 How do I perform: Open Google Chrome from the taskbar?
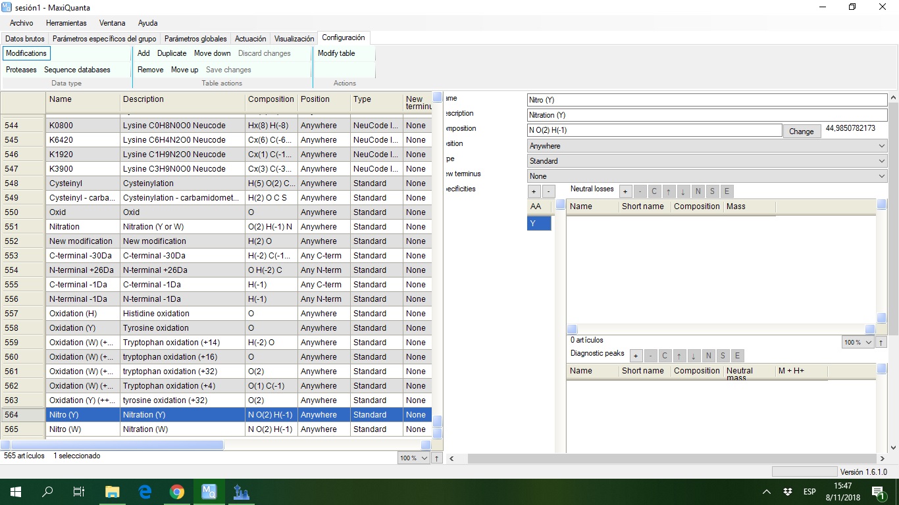coord(176,492)
